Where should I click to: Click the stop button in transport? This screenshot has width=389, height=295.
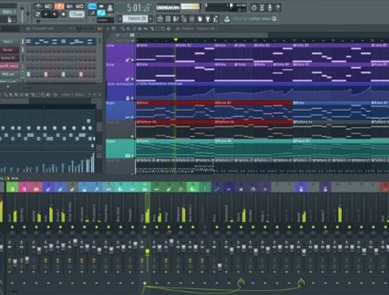coord(54,14)
